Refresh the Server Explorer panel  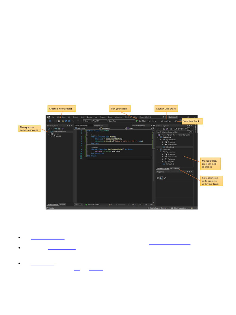pos(49,129)
